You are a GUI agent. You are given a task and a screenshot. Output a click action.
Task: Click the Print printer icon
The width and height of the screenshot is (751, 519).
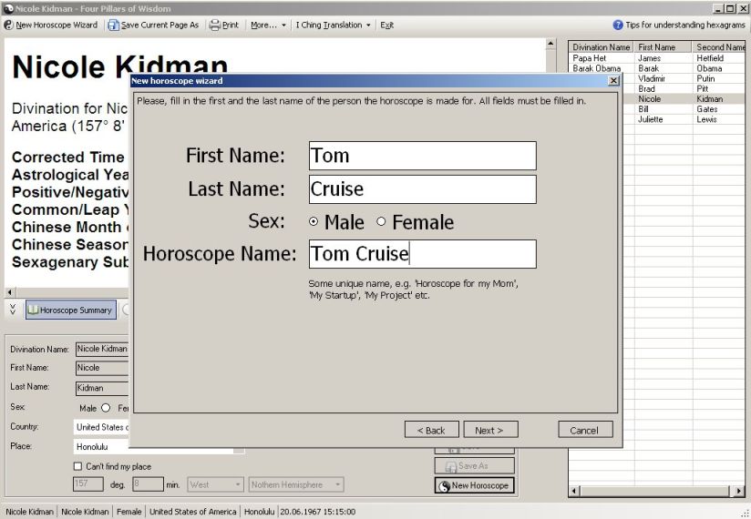pos(215,25)
